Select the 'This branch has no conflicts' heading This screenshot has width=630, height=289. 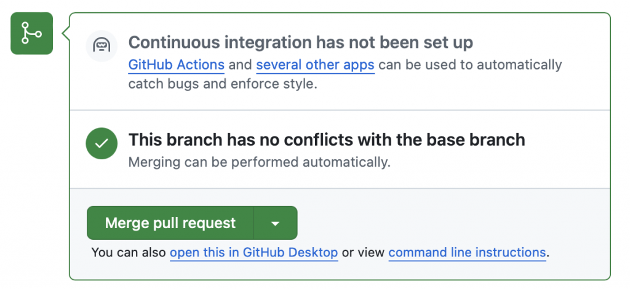click(x=327, y=140)
